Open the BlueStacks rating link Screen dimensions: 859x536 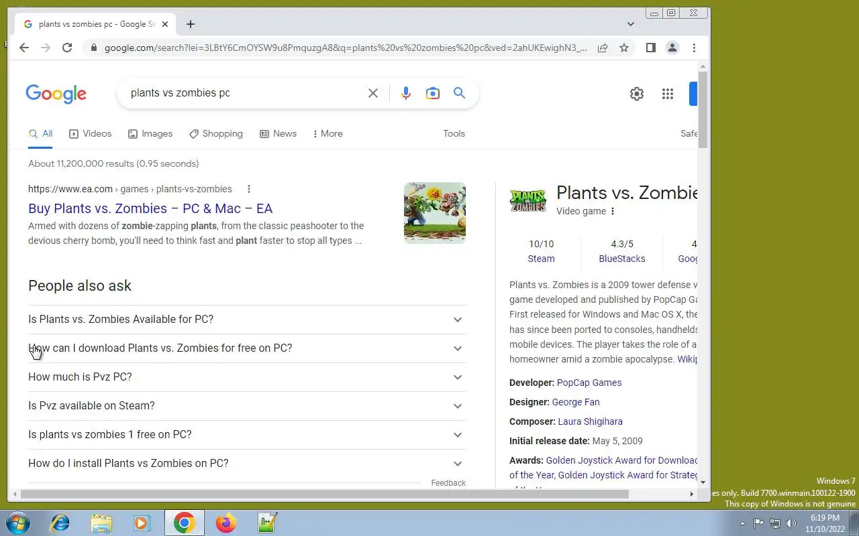[622, 259]
